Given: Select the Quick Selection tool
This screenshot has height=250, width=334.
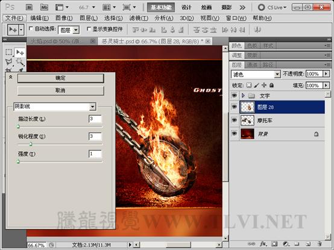Looking at the screenshot, I should 20,62.
